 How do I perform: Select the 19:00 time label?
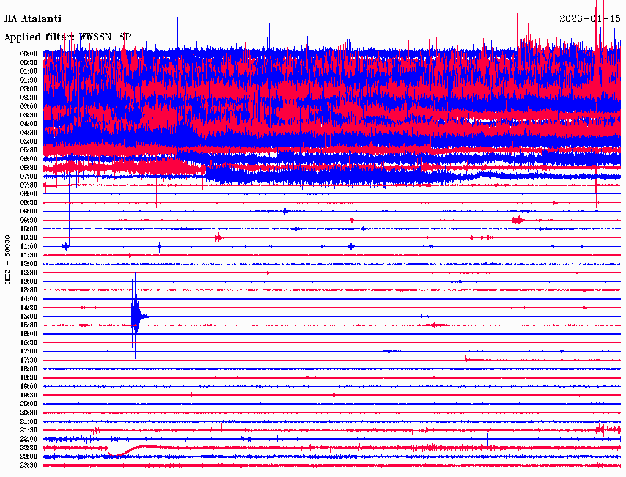coord(29,386)
